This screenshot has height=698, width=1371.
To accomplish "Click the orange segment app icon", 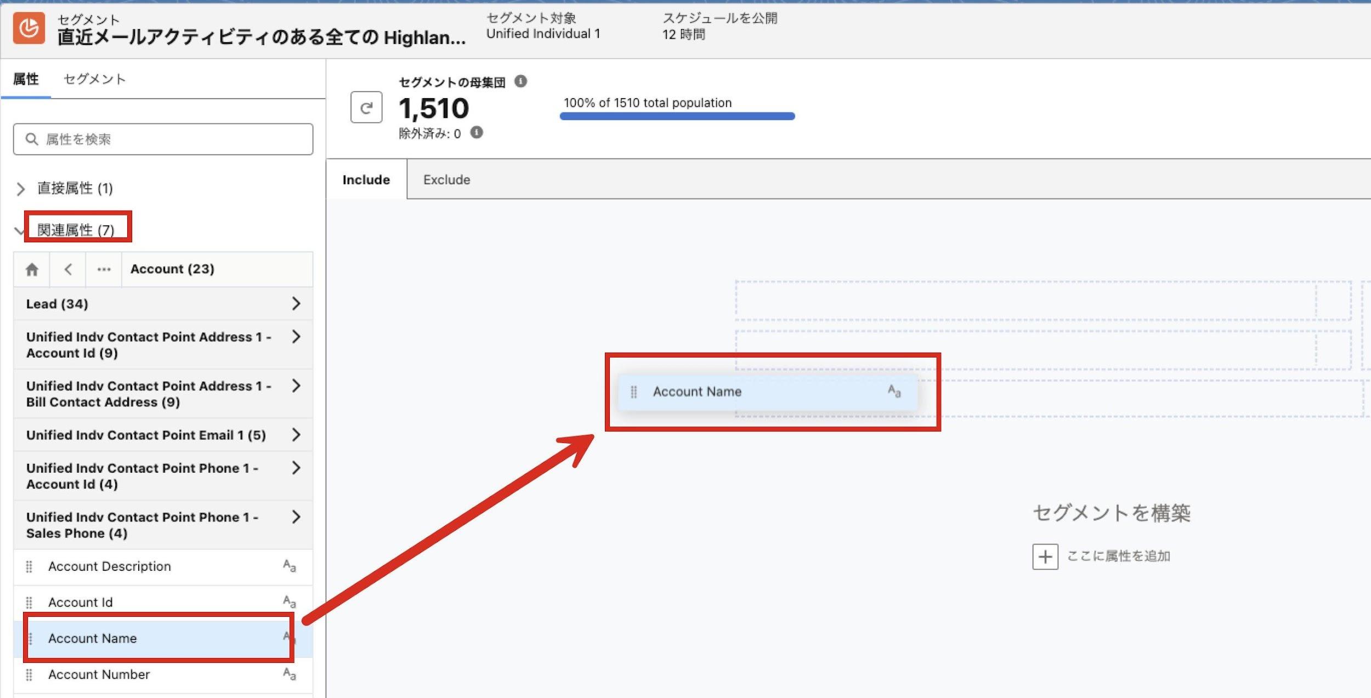I will point(29,28).
